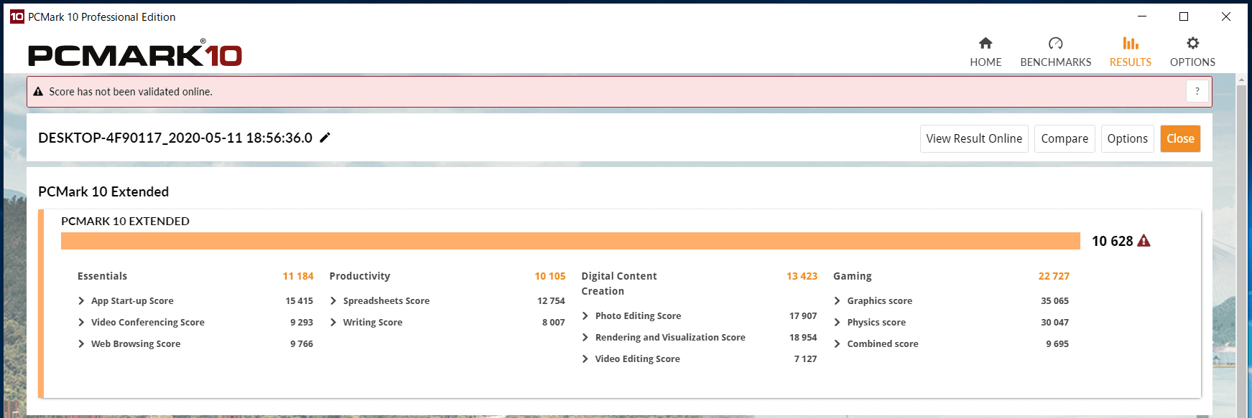
Task: Click the Essentials heading
Action: [x=102, y=276]
